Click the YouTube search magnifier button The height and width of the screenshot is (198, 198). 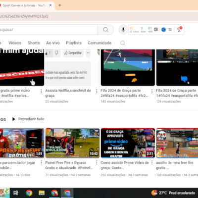(x=105, y=30)
